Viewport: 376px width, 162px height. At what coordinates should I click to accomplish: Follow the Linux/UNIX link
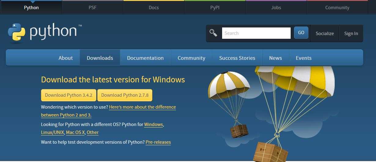52,132
